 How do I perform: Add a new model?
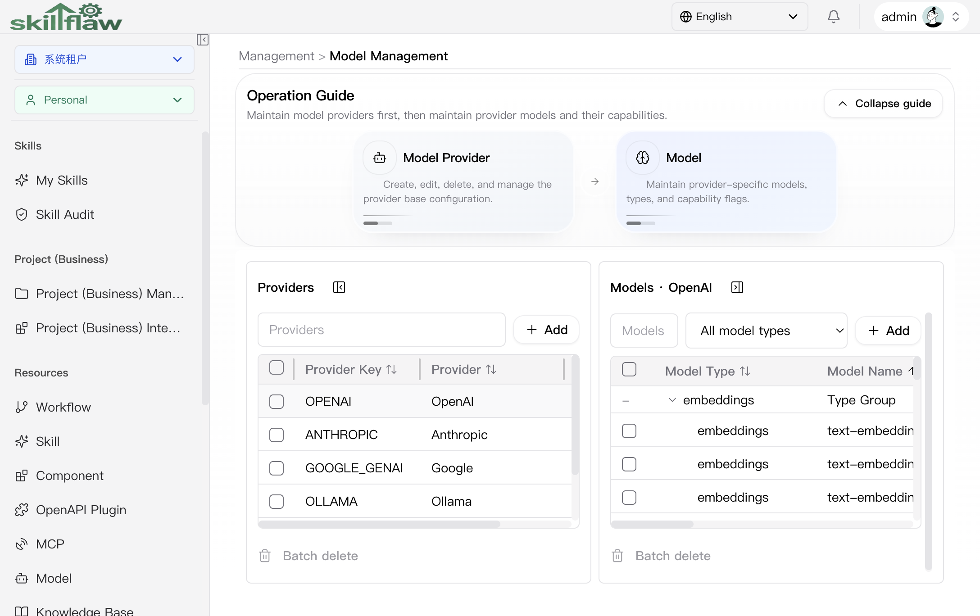click(x=888, y=331)
